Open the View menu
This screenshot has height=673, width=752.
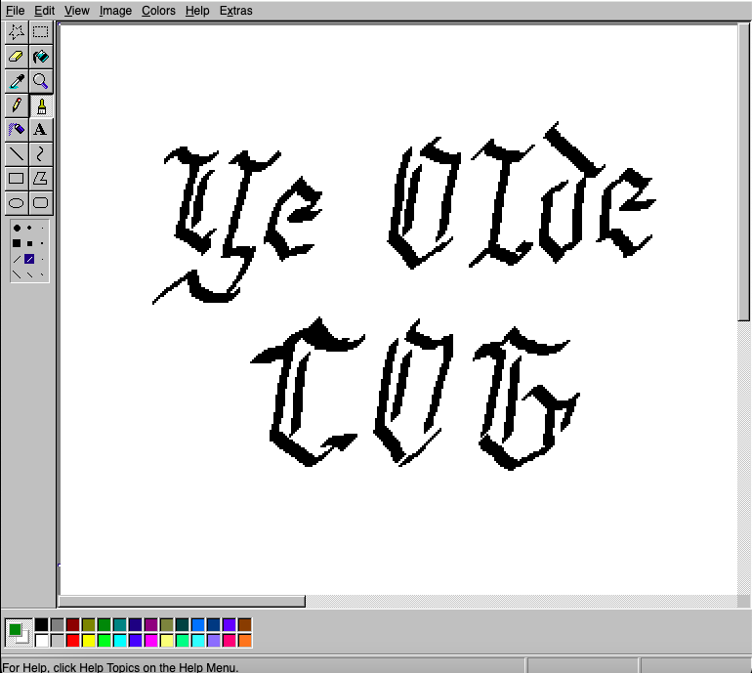[x=77, y=11]
